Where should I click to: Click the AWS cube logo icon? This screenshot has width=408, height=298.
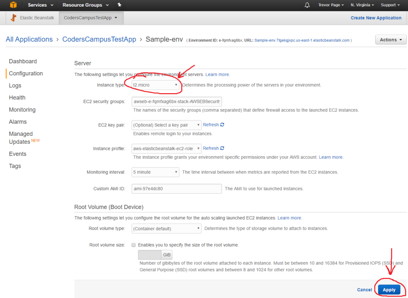tap(14, 5)
